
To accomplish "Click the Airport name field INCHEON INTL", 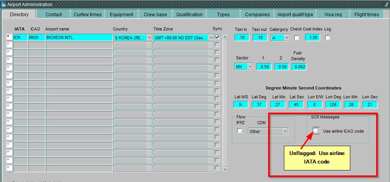I will pos(78,38).
